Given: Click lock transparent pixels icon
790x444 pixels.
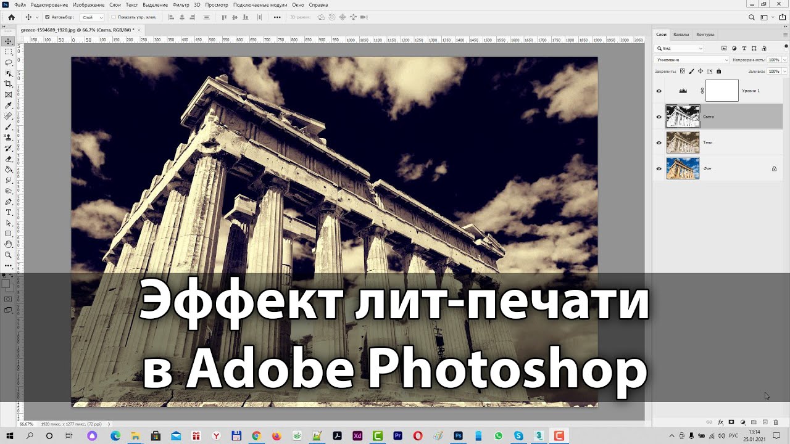Looking at the screenshot, I should pos(683,72).
